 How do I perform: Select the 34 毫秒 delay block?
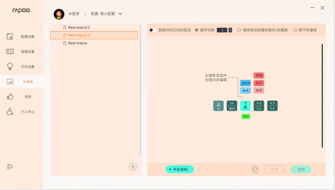coord(232,106)
